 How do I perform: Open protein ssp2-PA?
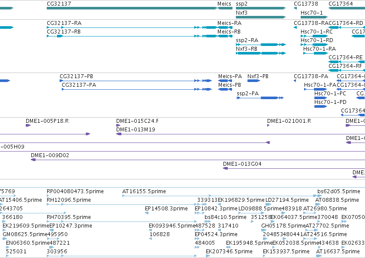click(247, 94)
